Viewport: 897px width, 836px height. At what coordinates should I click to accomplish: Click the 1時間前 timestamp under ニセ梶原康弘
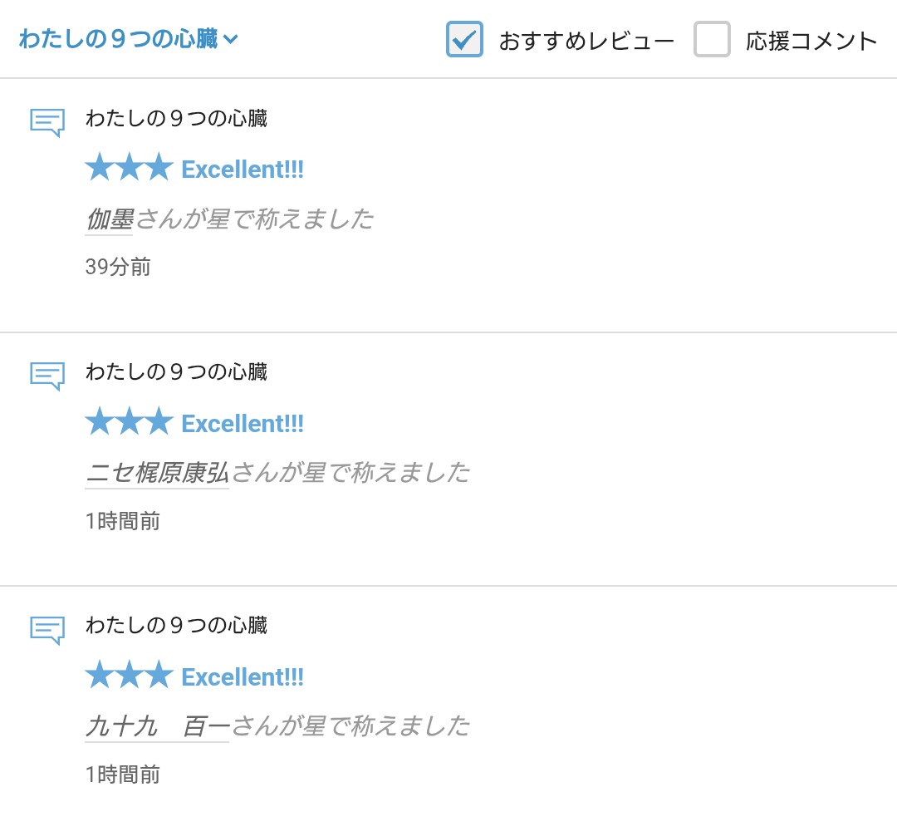[x=122, y=521]
